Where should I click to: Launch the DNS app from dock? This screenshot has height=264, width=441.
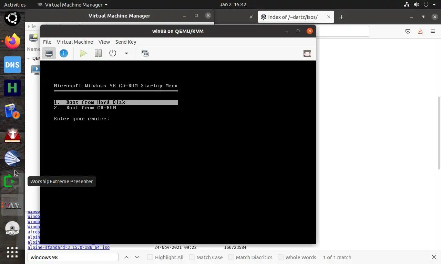[12, 65]
